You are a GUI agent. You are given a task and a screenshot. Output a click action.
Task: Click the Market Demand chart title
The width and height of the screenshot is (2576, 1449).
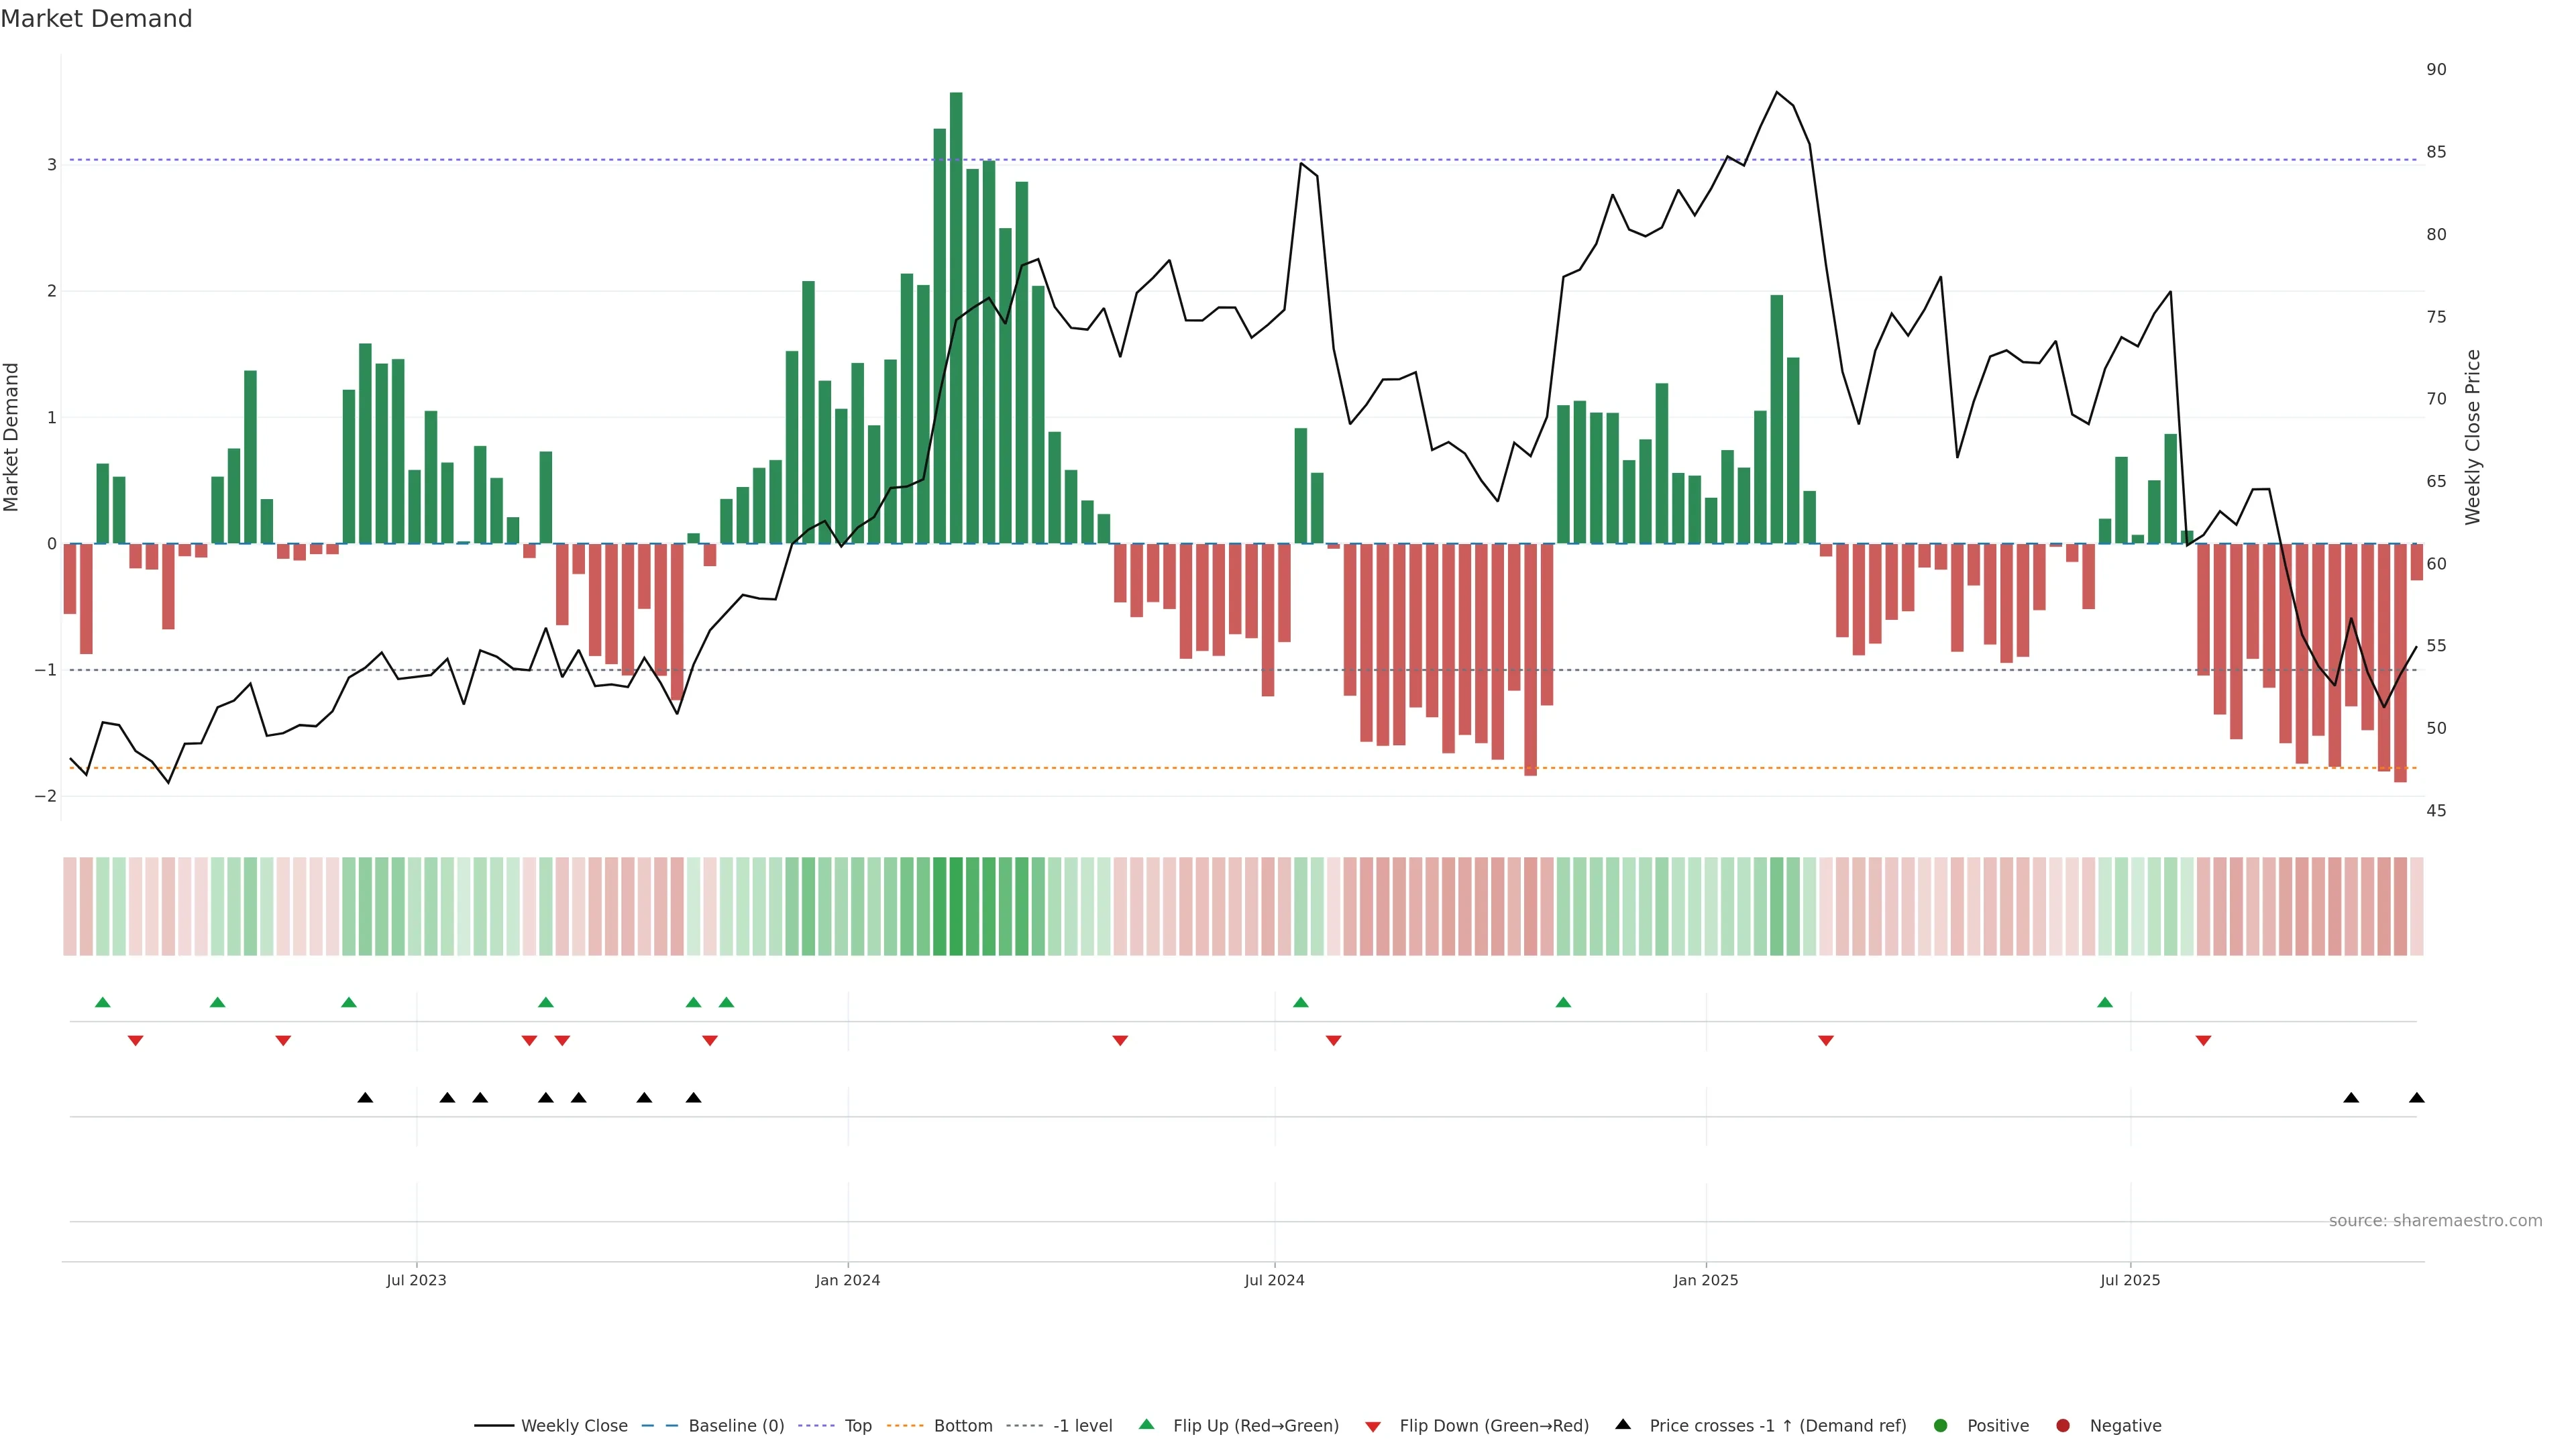point(96,19)
